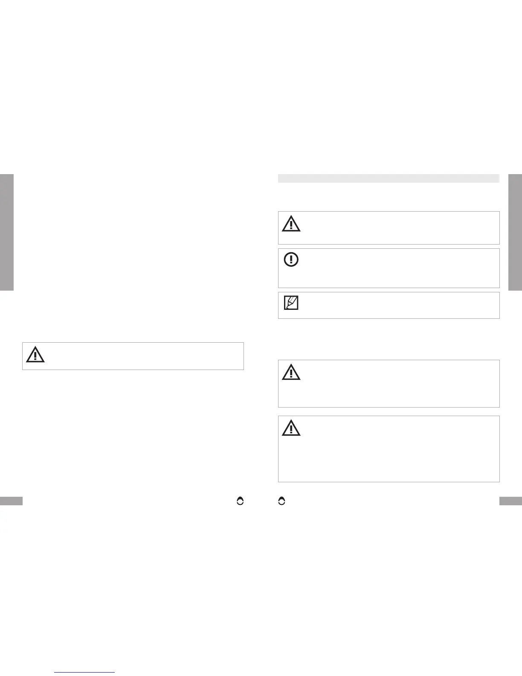The height and width of the screenshot is (676, 522).
Task: Click the pencil note icon
Action: pyautogui.click(x=291, y=303)
